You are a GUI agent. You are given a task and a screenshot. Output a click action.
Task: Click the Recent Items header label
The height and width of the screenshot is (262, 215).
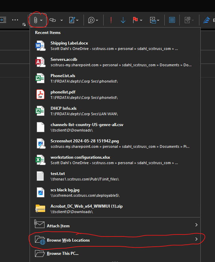pyautogui.click(x=48, y=33)
